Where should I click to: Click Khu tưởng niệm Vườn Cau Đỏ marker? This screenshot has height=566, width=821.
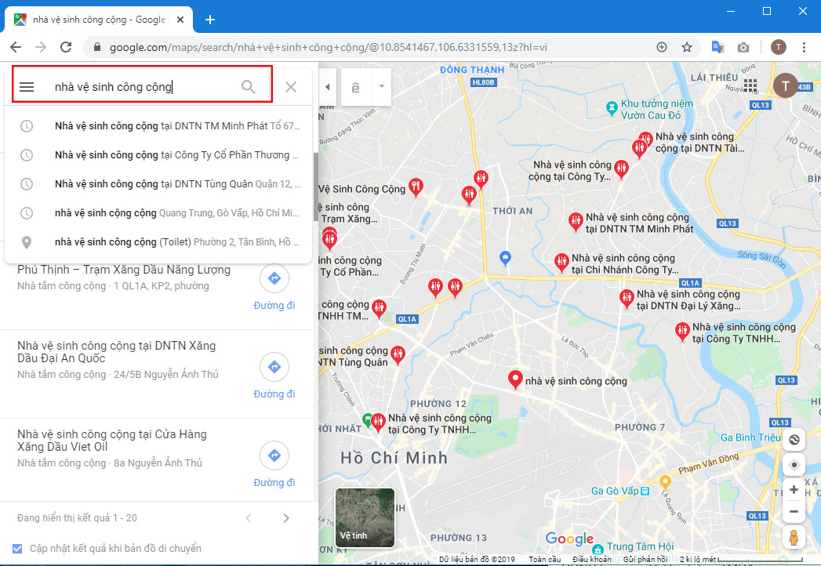pos(612,108)
